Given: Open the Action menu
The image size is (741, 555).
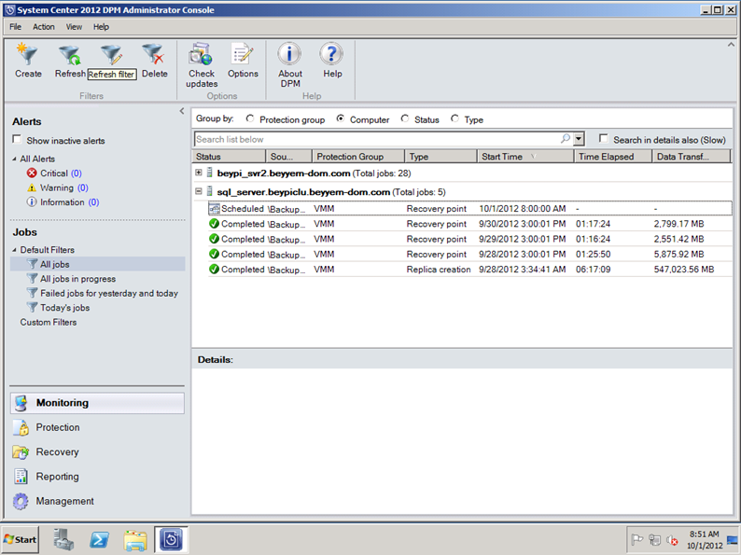Looking at the screenshot, I should click(44, 27).
